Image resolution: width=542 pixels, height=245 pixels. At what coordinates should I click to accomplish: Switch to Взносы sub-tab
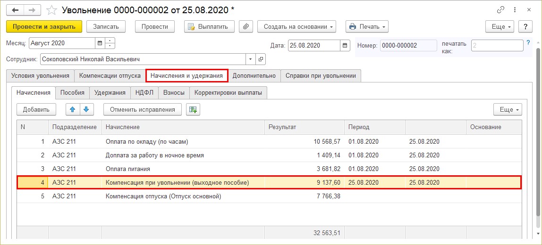coord(174,92)
